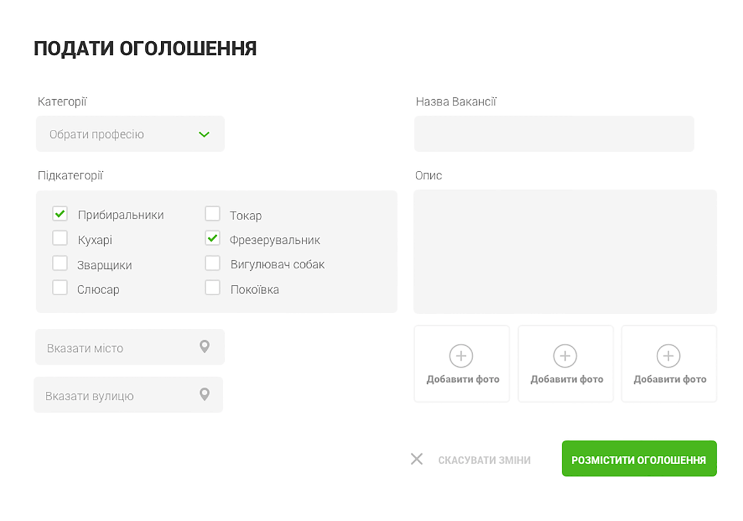Screen dimensions: 743x521
Task: Uncheck the Фрезерувальник checkbox
Action: [x=213, y=238]
